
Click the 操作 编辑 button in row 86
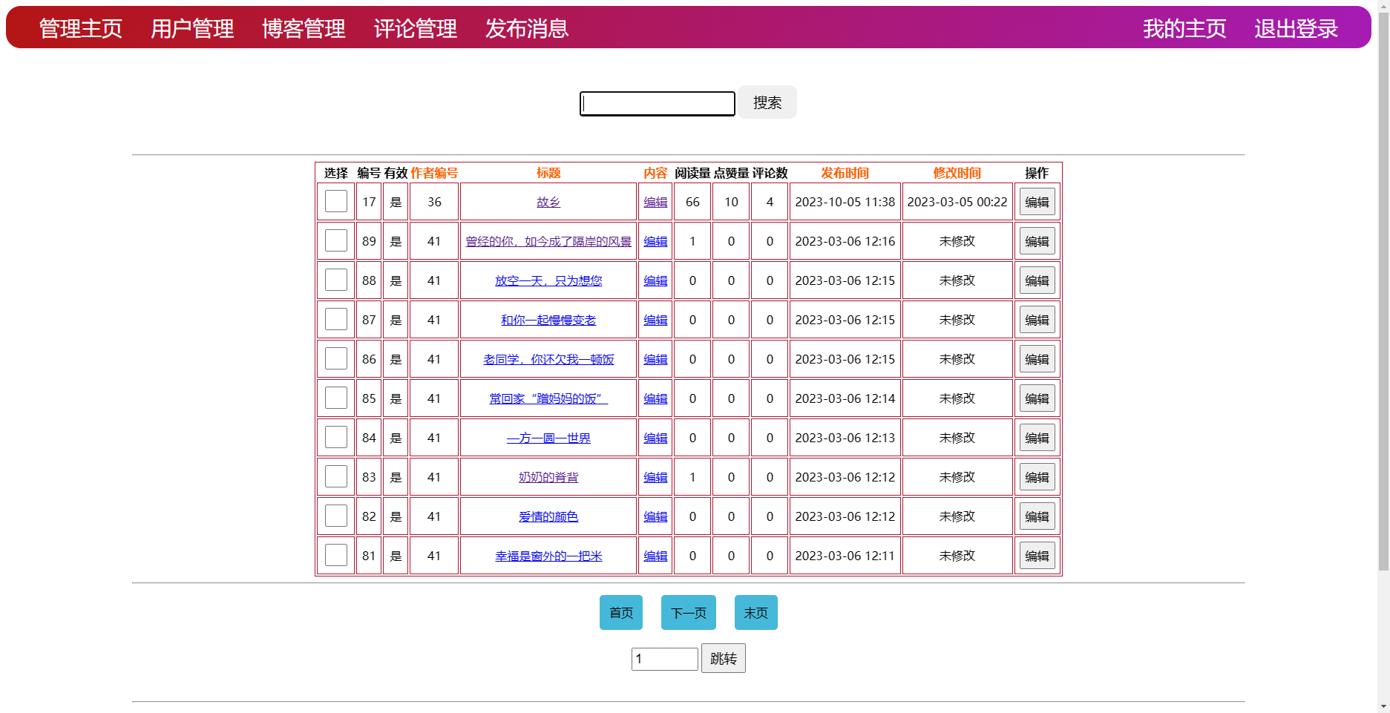coord(1037,359)
